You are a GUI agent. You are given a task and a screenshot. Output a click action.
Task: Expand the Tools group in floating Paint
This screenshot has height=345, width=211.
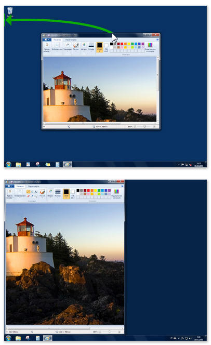tap(68, 47)
